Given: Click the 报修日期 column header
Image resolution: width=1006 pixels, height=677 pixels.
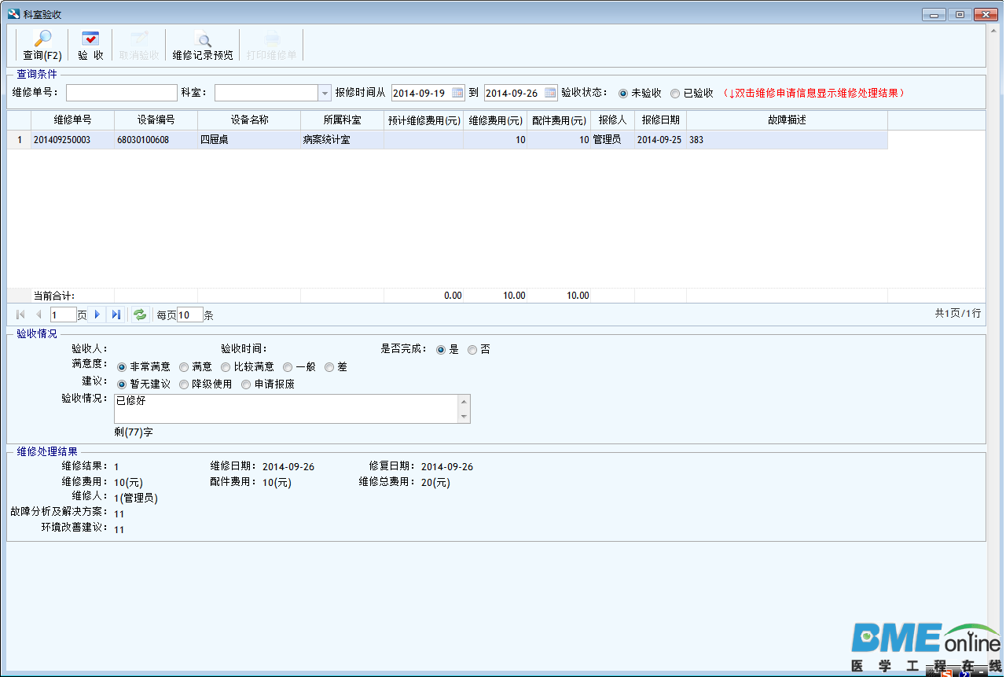Looking at the screenshot, I should coord(660,120).
